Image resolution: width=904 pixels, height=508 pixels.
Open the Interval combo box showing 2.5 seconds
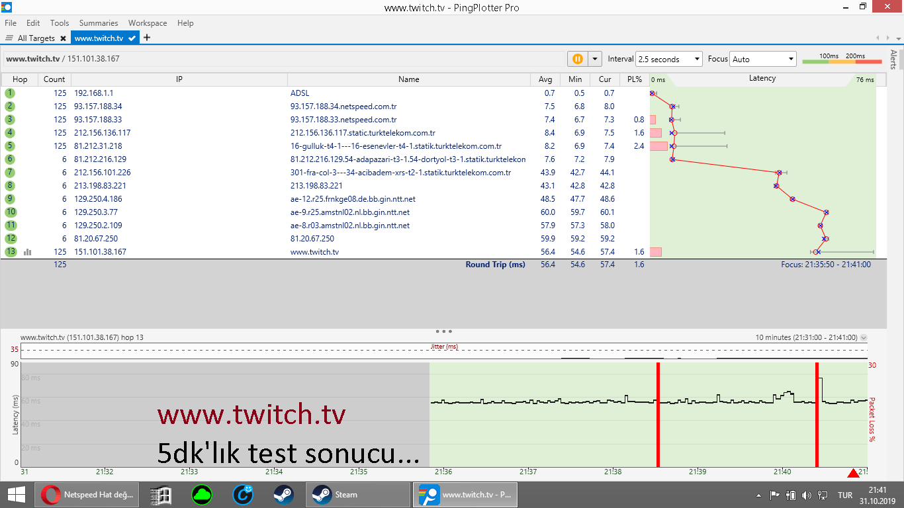pyautogui.click(x=668, y=59)
